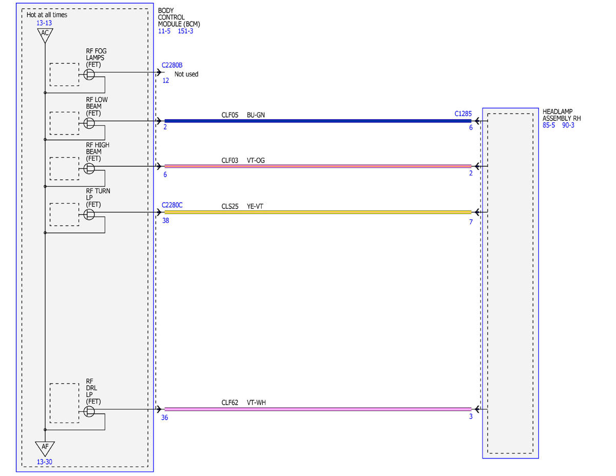This screenshot has width=616, height=476.
Task: Select the RF TURN LP FET symbol
Action: point(89,215)
